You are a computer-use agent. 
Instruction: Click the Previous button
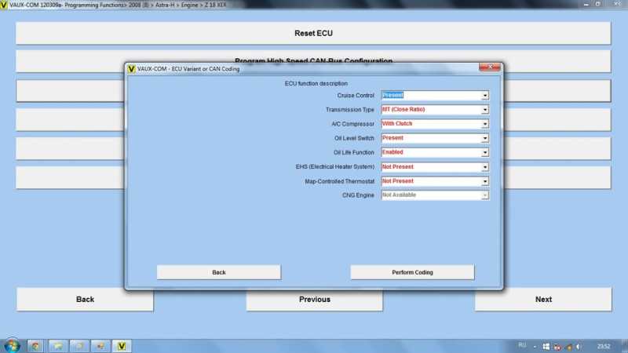[315, 300]
